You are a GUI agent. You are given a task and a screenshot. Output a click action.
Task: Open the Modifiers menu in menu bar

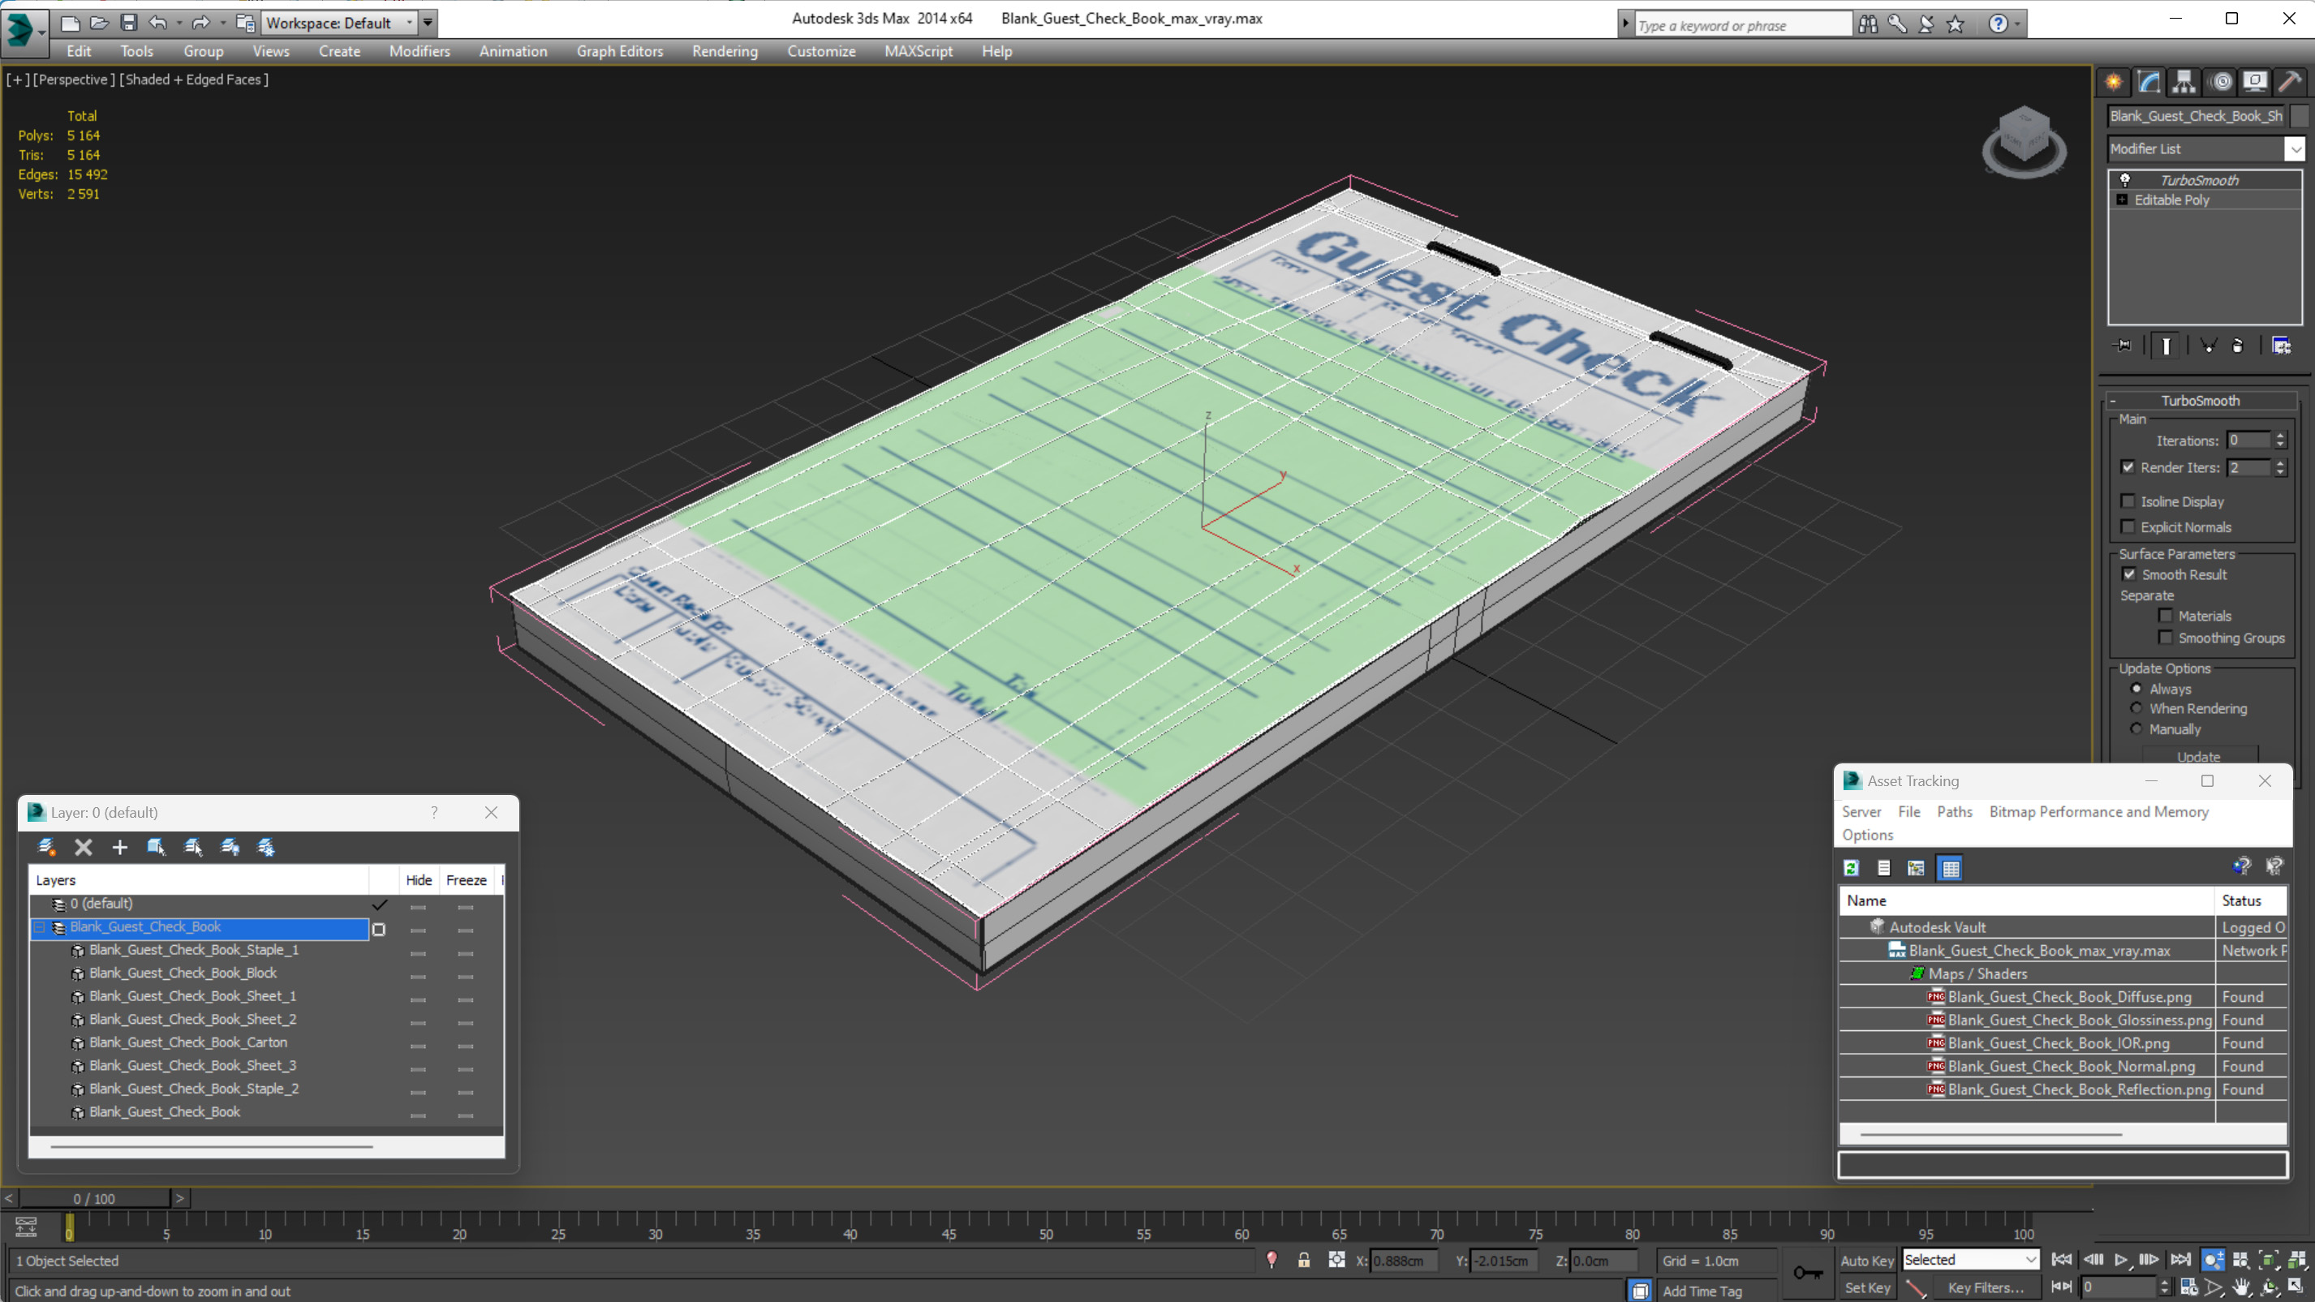coord(418,51)
